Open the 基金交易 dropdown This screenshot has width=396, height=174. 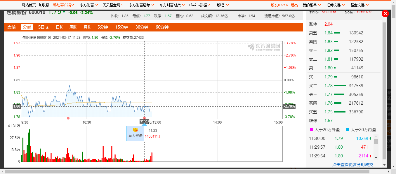click(359, 5)
